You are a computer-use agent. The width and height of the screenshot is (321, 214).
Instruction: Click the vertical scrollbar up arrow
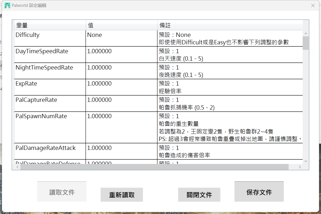(306, 33)
